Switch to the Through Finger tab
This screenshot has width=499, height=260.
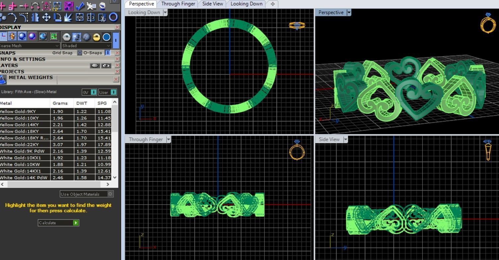pos(178,4)
